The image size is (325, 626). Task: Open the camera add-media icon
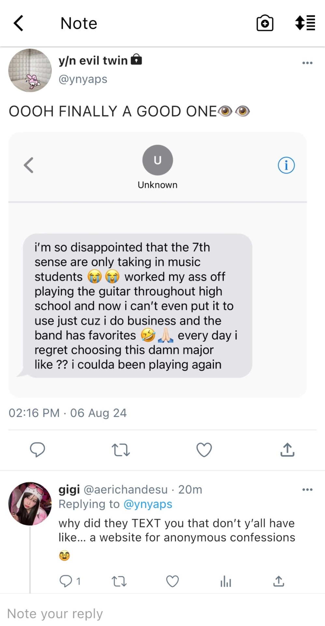(265, 23)
